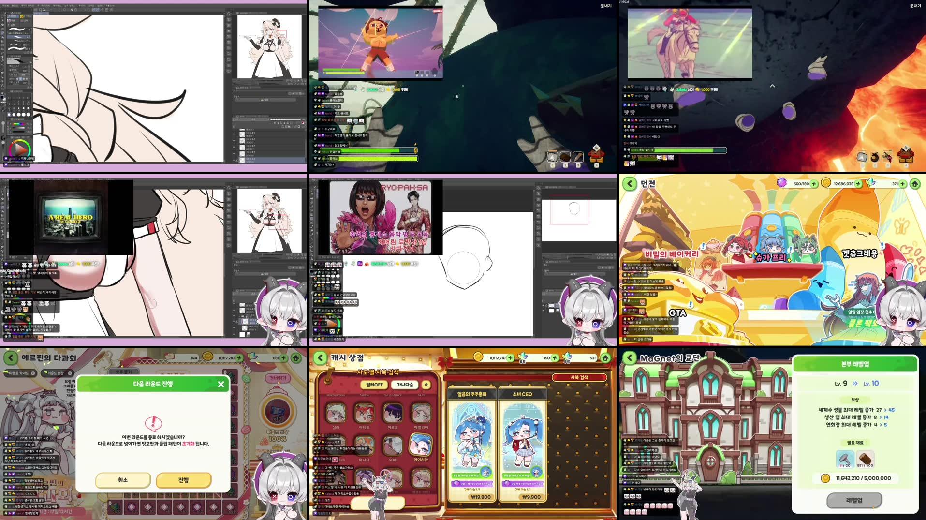Viewport: 926px width, 520px height.
Task: Toggle layer visibility in the Layers palette
Action: 234,134
